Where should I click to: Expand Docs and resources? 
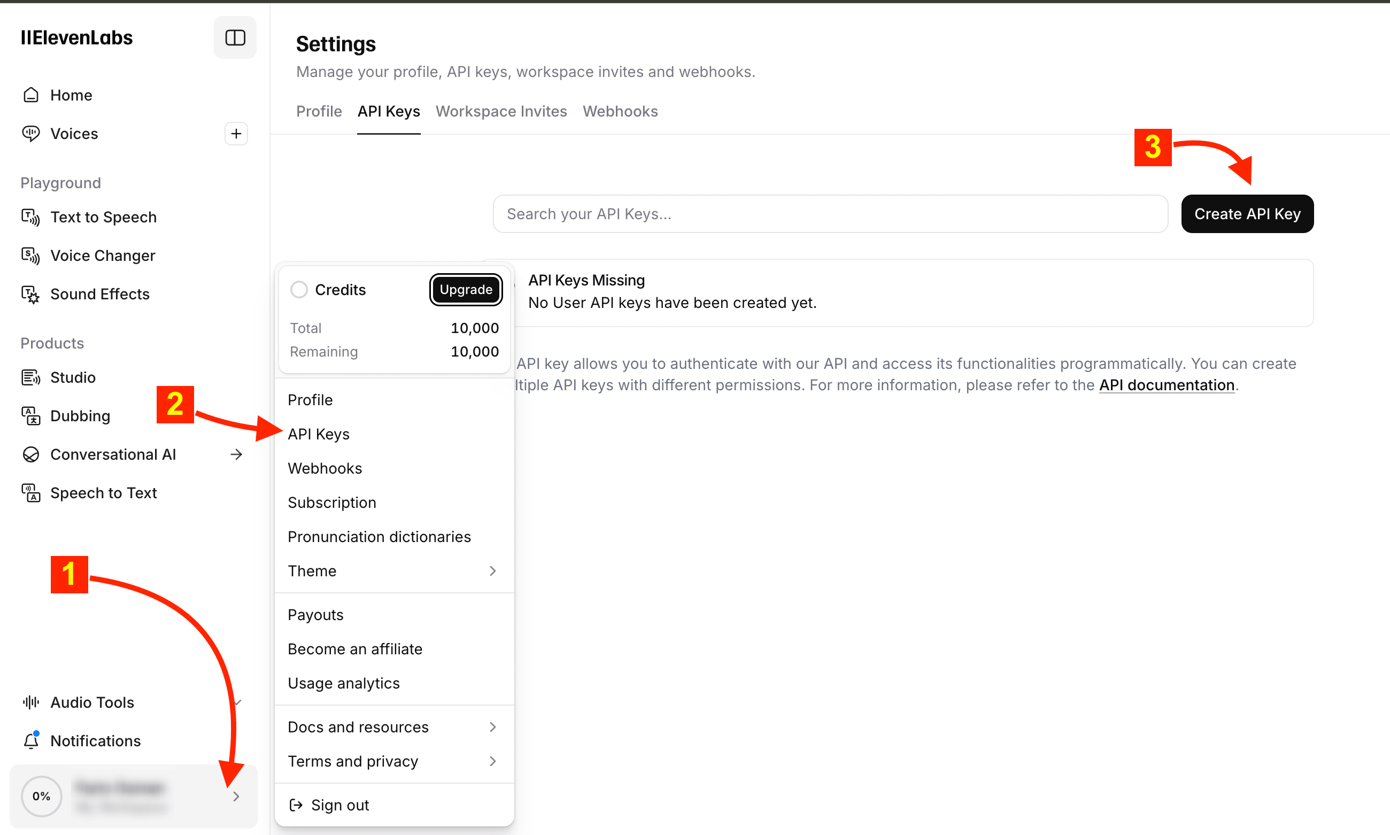point(492,727)
